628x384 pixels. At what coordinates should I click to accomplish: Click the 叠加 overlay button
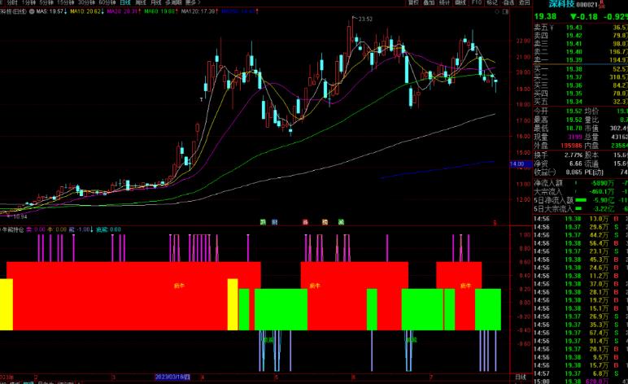coord(429,2)
